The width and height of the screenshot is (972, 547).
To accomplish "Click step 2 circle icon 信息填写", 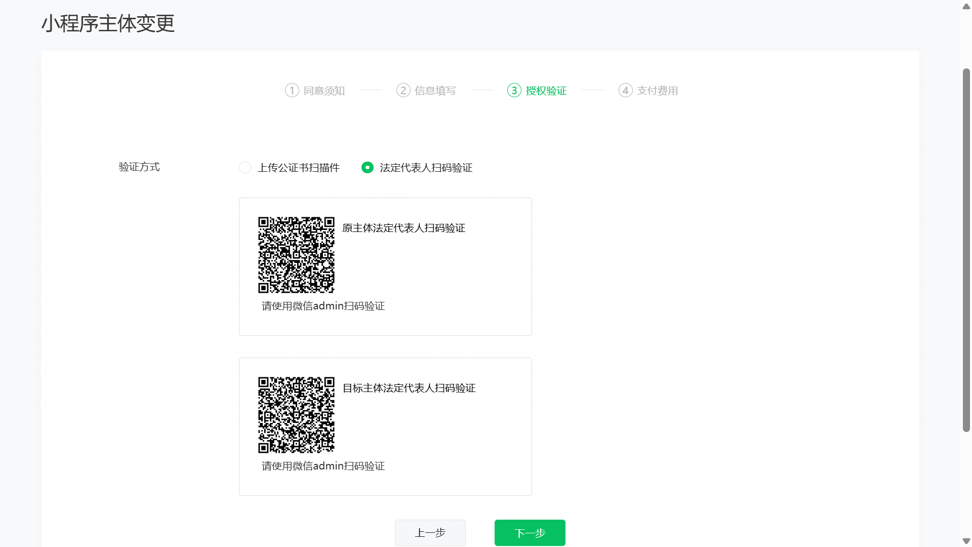I will coord(403,91).
